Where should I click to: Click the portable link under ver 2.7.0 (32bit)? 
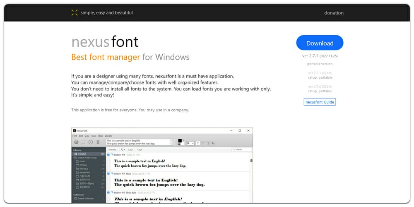pos(325,91)
